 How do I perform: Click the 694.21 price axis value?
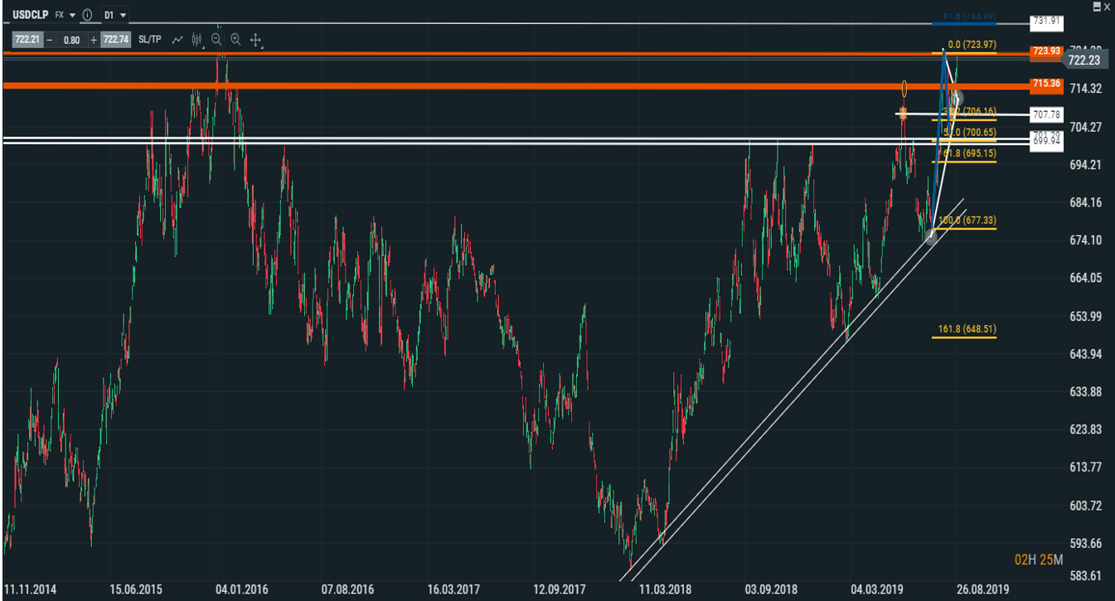coord(1084,165)
